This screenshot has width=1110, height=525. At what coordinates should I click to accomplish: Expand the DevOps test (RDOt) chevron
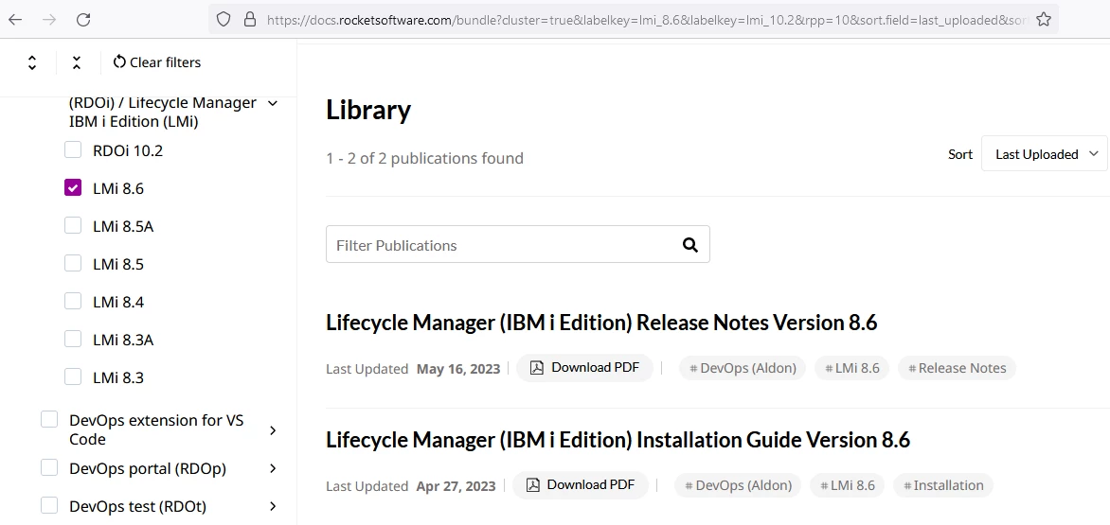(x=273, y=506)
